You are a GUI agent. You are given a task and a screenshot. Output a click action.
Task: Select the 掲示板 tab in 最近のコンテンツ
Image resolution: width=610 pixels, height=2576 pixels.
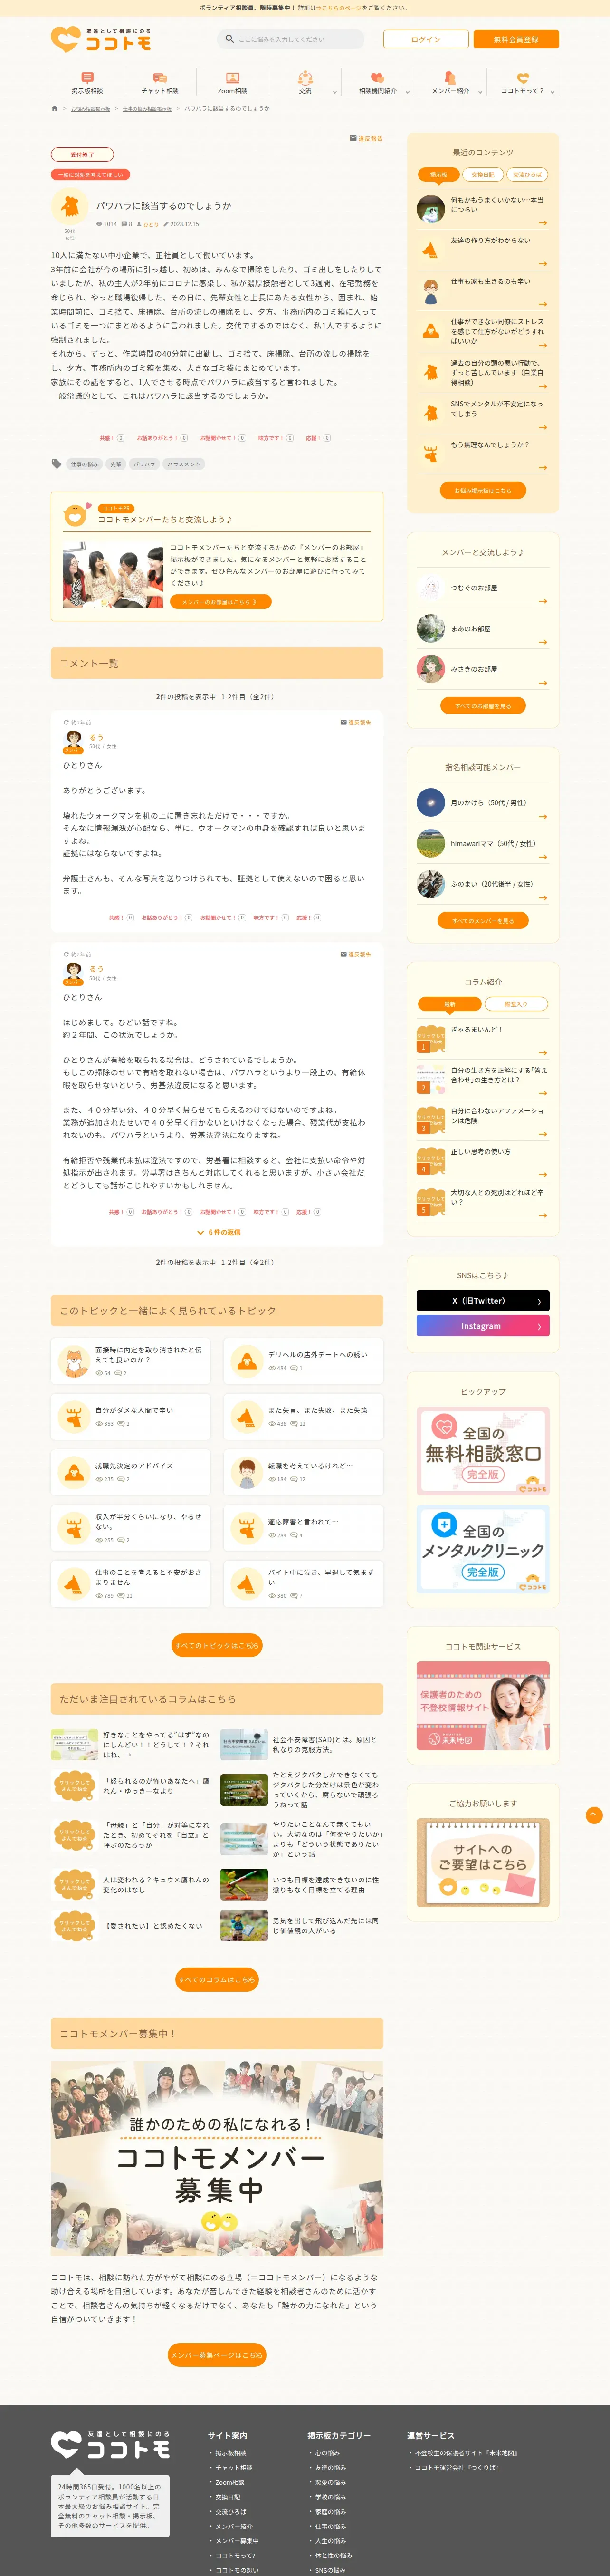point(438,174)
